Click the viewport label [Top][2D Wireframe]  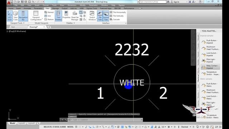coord(16,31)
